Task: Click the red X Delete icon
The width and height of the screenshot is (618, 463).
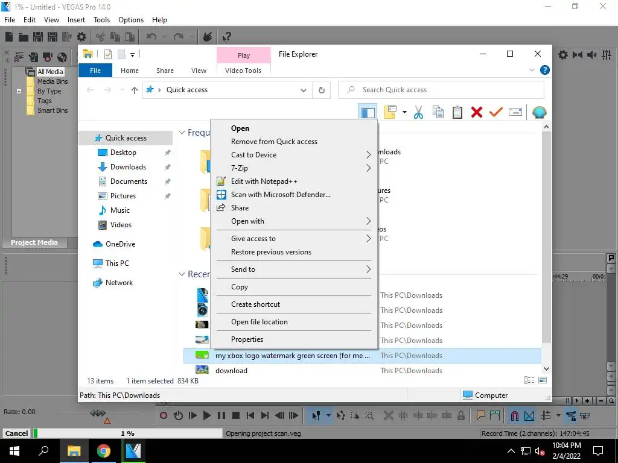Action: tap(477, 113)
